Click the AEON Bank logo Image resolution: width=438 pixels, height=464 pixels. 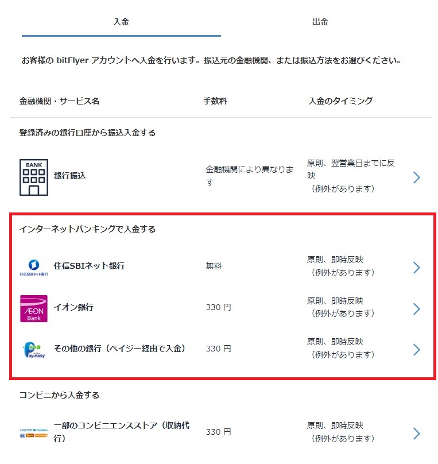[34, 308]
